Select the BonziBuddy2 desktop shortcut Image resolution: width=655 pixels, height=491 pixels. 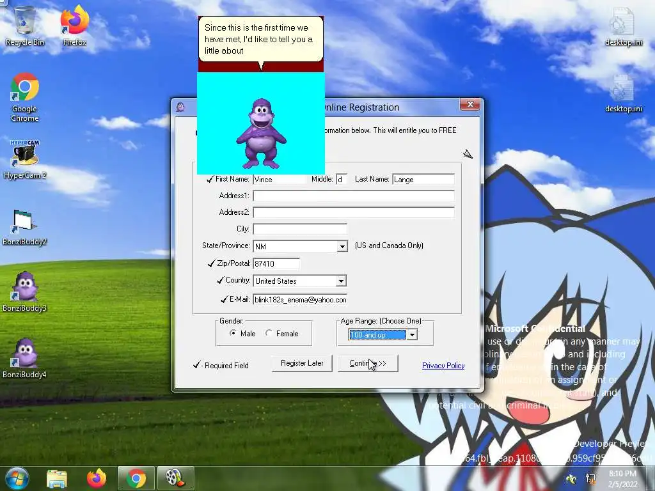[x=25, y=227]
